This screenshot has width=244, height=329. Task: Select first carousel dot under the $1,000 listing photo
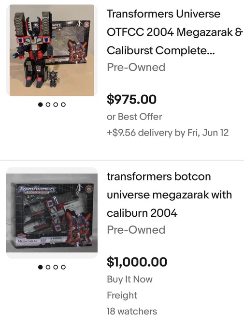pos(41,267)
